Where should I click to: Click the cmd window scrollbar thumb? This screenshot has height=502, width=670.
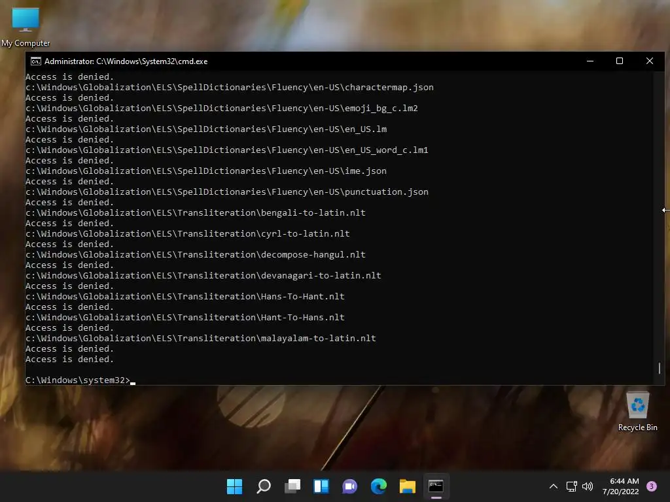[660, 368]
